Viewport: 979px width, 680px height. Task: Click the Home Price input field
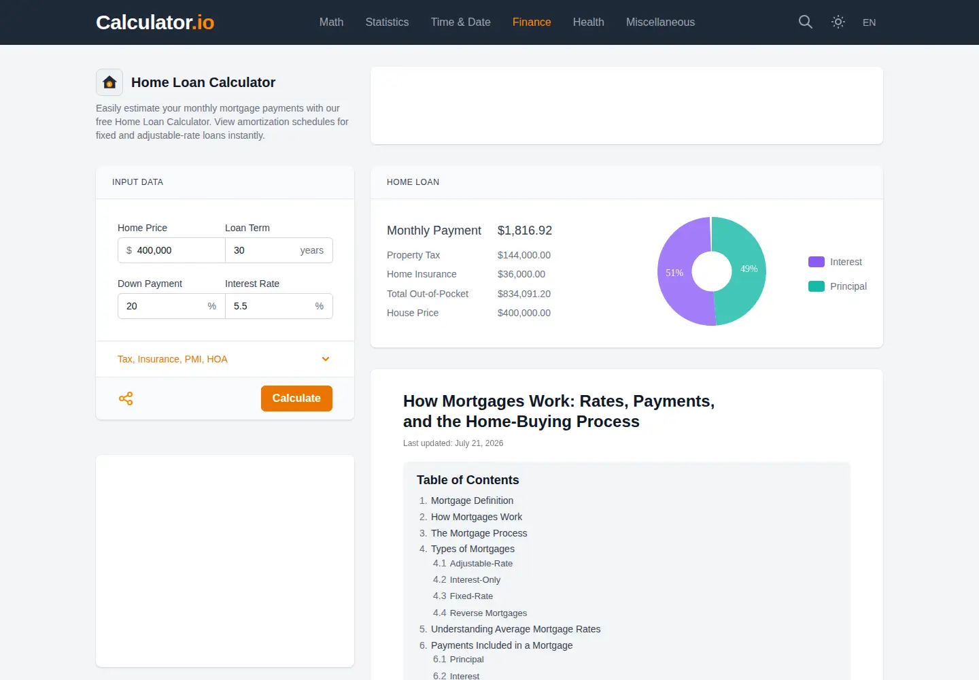coord(171,250)
